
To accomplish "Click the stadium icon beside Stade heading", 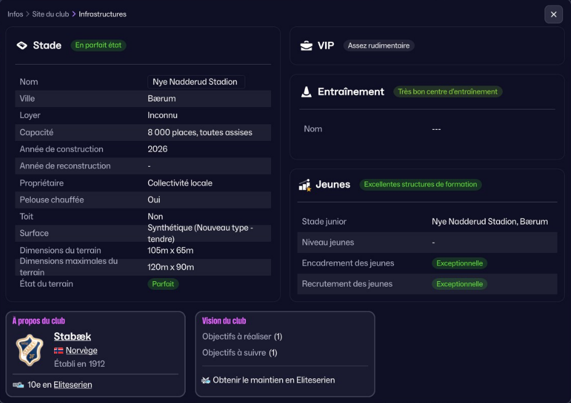I will tap(22, 46).
